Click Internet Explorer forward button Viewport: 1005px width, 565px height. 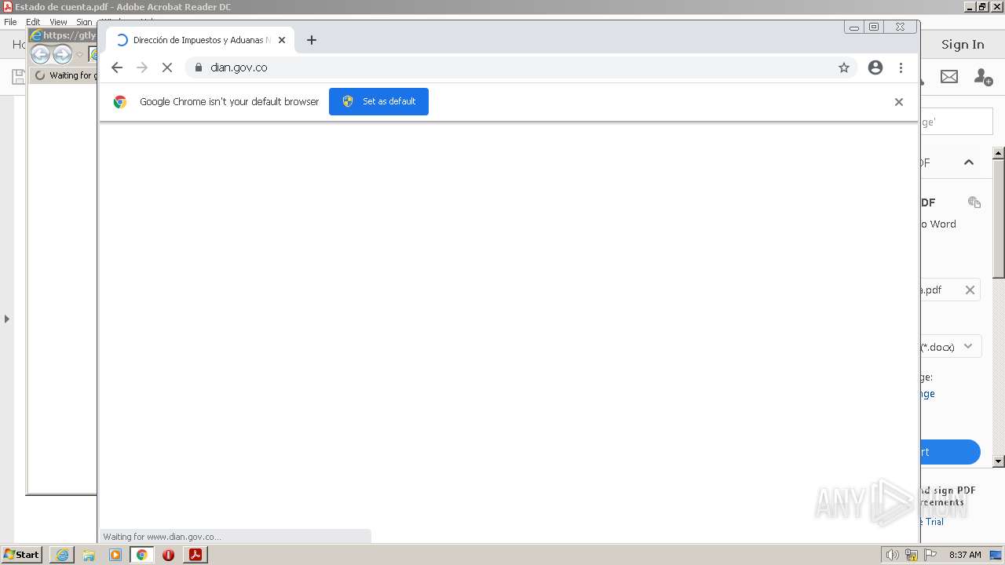tap(62, 54)
